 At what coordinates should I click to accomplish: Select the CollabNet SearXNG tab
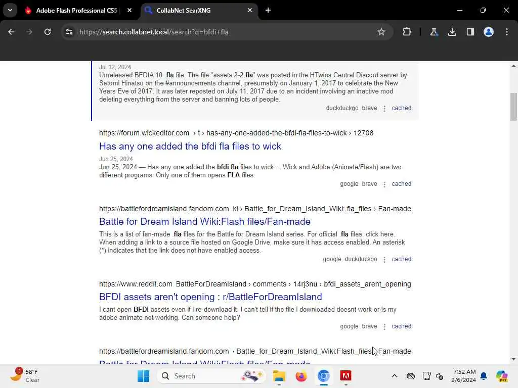click(199, 10)
